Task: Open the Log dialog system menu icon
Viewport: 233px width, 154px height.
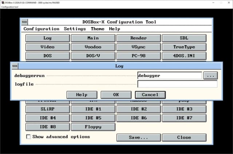Action: 15,66
